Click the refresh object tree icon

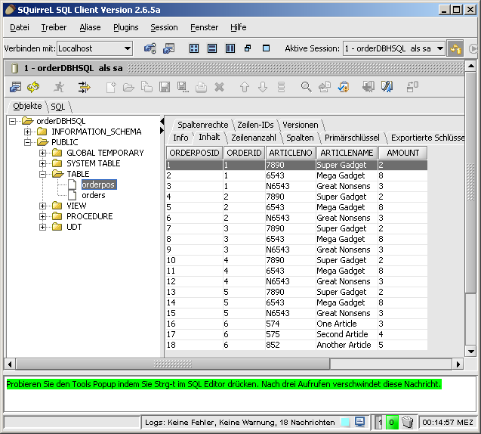(x=34, y=87)
